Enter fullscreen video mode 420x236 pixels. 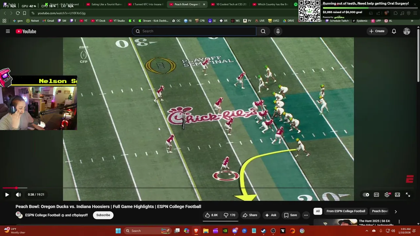coord(408,195)
